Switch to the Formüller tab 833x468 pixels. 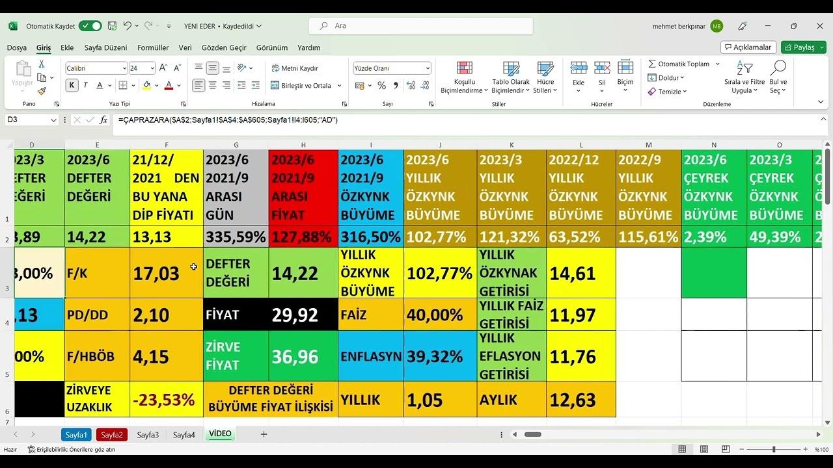tap(153, 47)
